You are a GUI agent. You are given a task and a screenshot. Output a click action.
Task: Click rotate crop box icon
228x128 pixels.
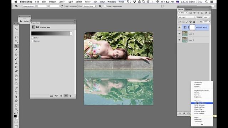tap(62, 6)
